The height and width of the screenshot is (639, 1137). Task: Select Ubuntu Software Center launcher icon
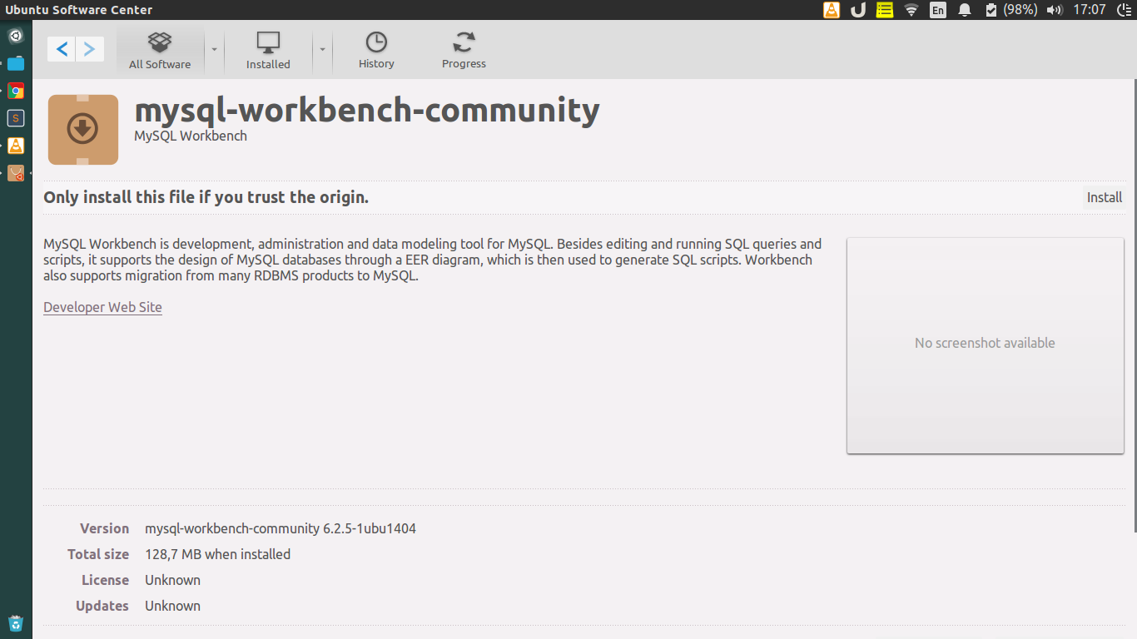pyautogui.click(x=16, y=174)
